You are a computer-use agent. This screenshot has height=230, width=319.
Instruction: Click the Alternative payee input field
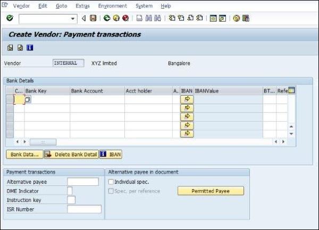tap(83, 182)
